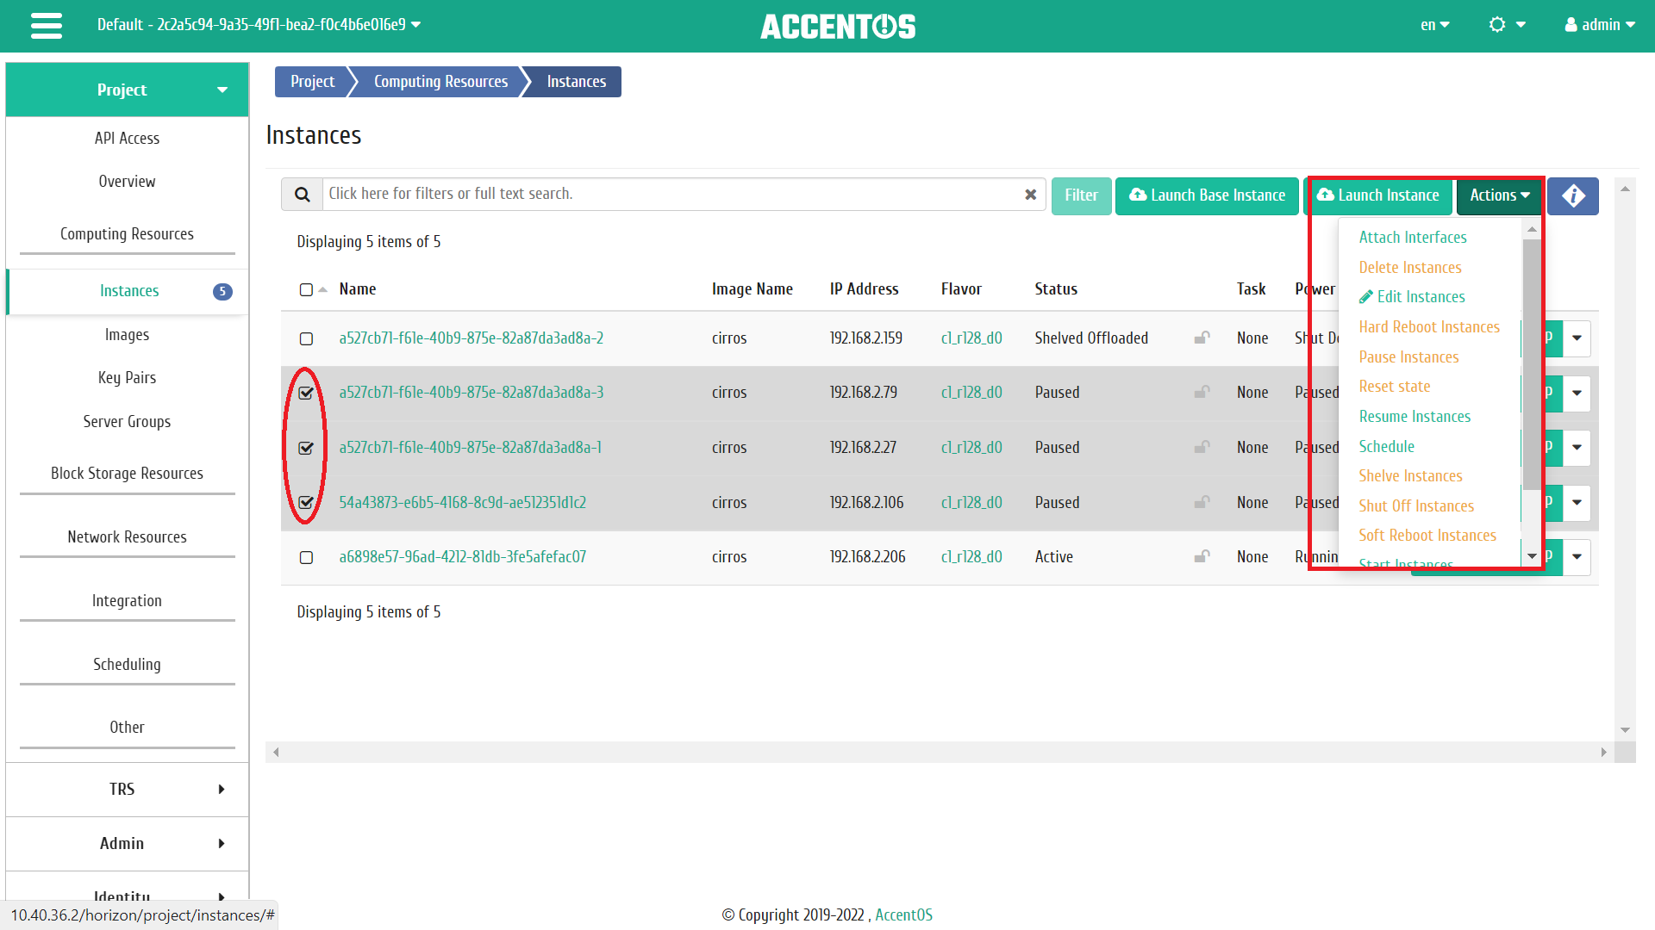The image size is (1655, 930).
Task: Click the Filter button
Action: click(x=1081, y=195)
